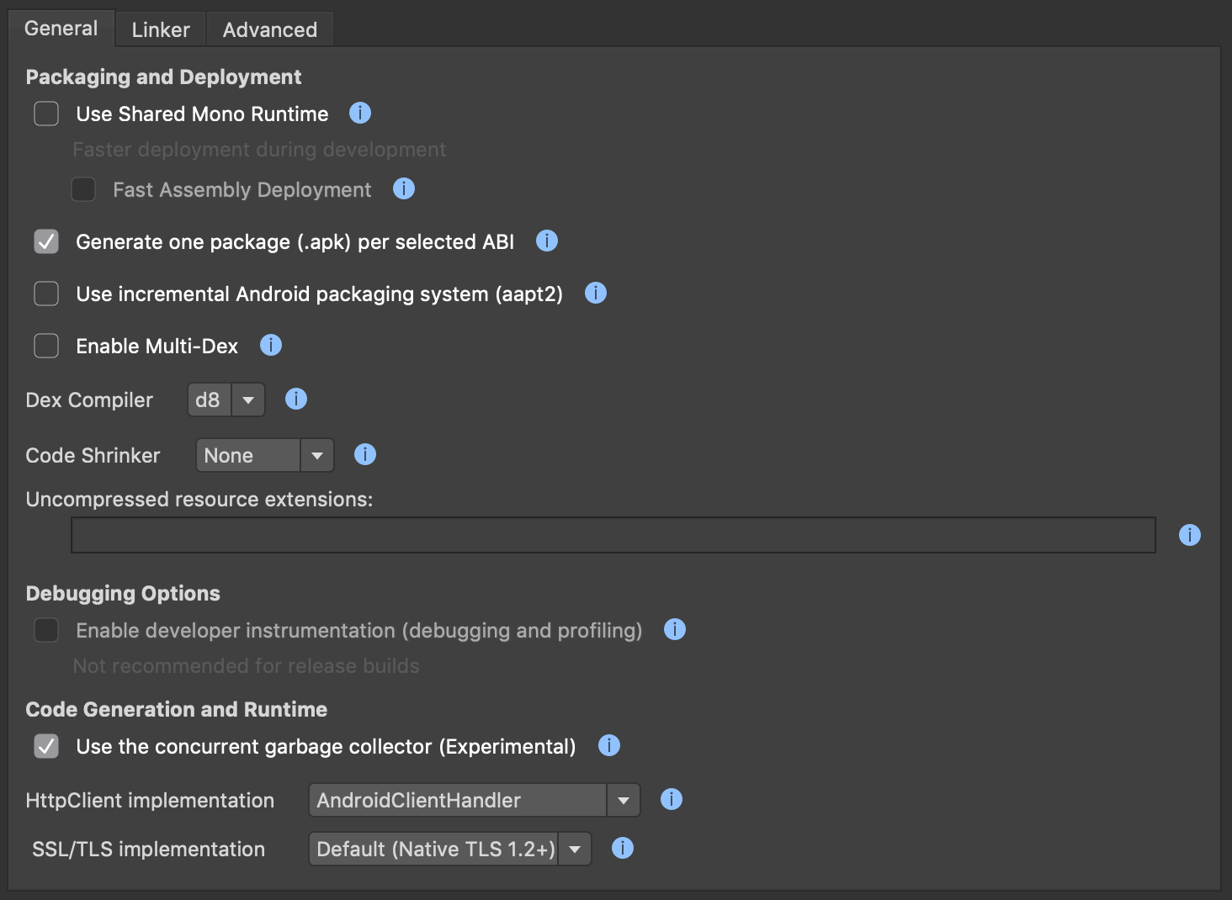Show Code Shrinker info tooltip icon
The height and width of the screenshot is (900, 1232).
(365, 454)
